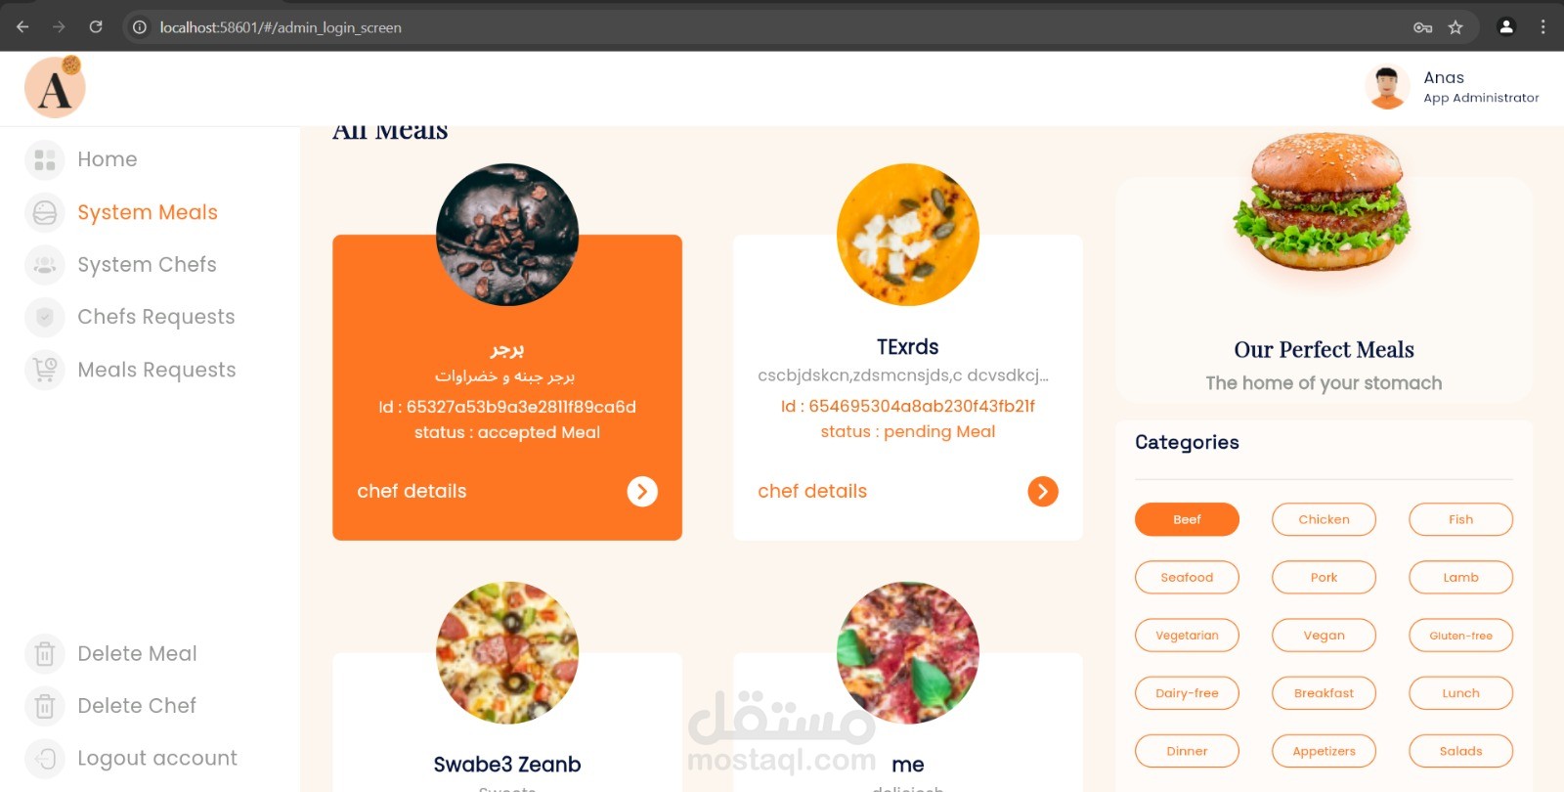Click the Delete Meal trash icon
1564x792 pixels.
[45, 653]
